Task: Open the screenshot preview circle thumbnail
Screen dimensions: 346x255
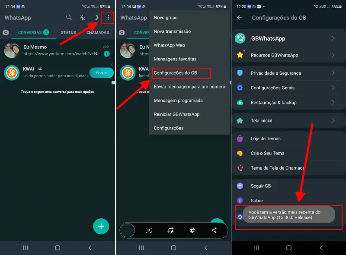Action: [127, 230]
